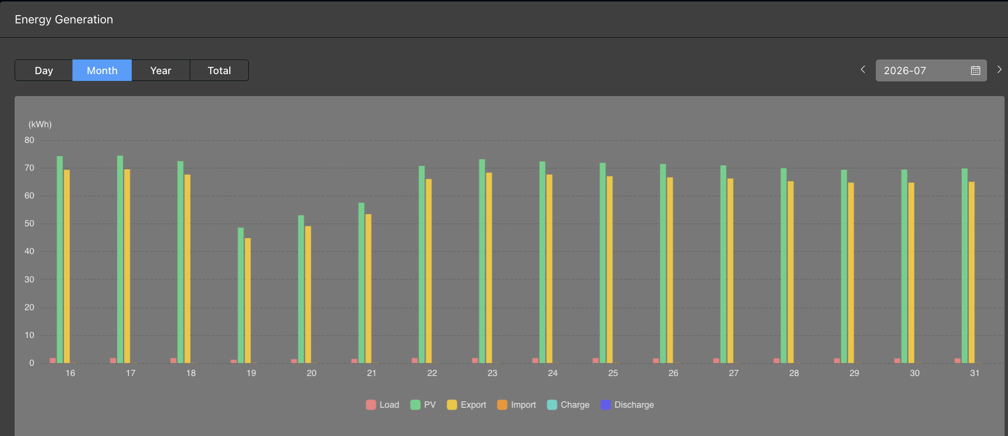
Task: Toggle the Export series in legend
Action: click(466, 405)
